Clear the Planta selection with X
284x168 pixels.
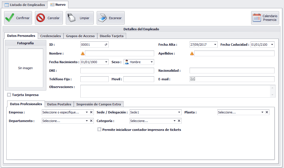tap(267, 112)
